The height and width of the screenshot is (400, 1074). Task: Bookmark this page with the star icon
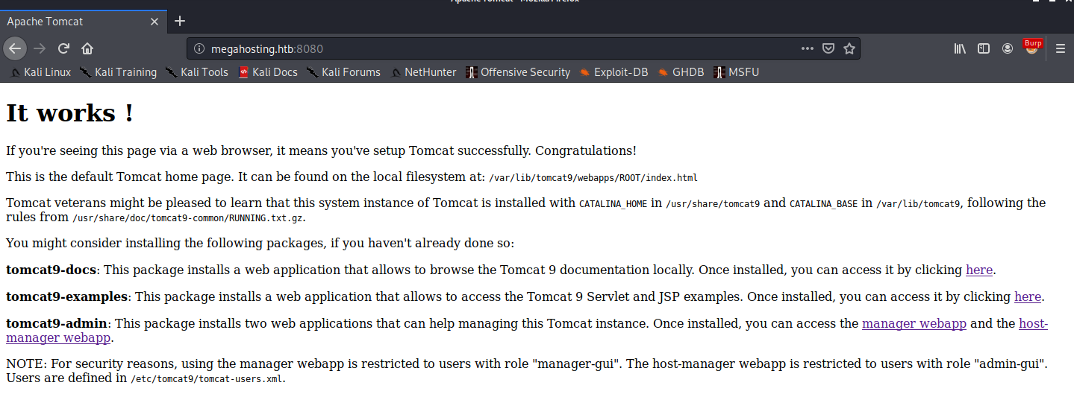[849, 48]
